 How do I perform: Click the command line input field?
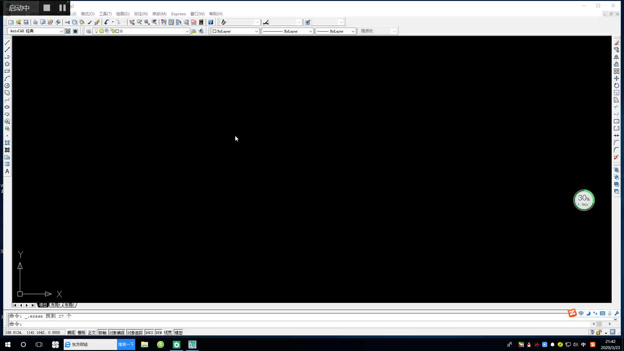pos(299,324)
